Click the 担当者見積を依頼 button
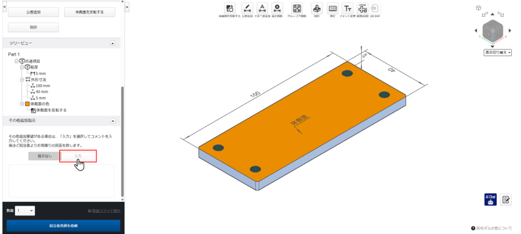Screen dimensions: 521x234 [63, 225]
